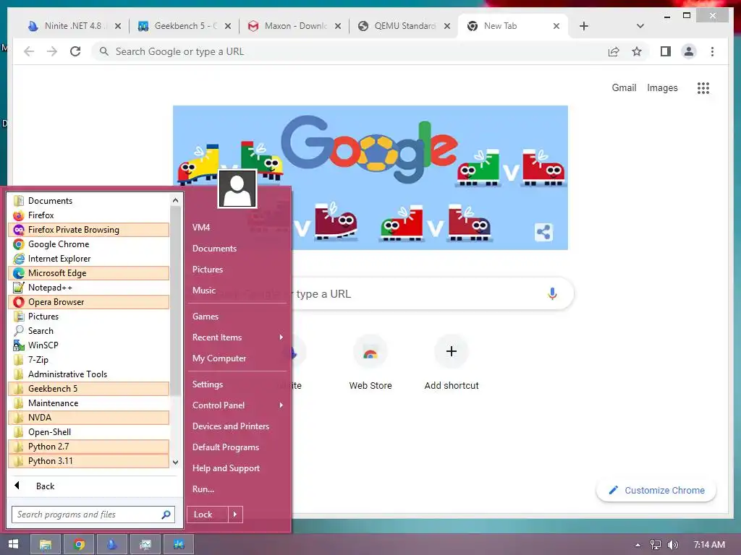
Task: Click the share page icon
Action: 614,51
